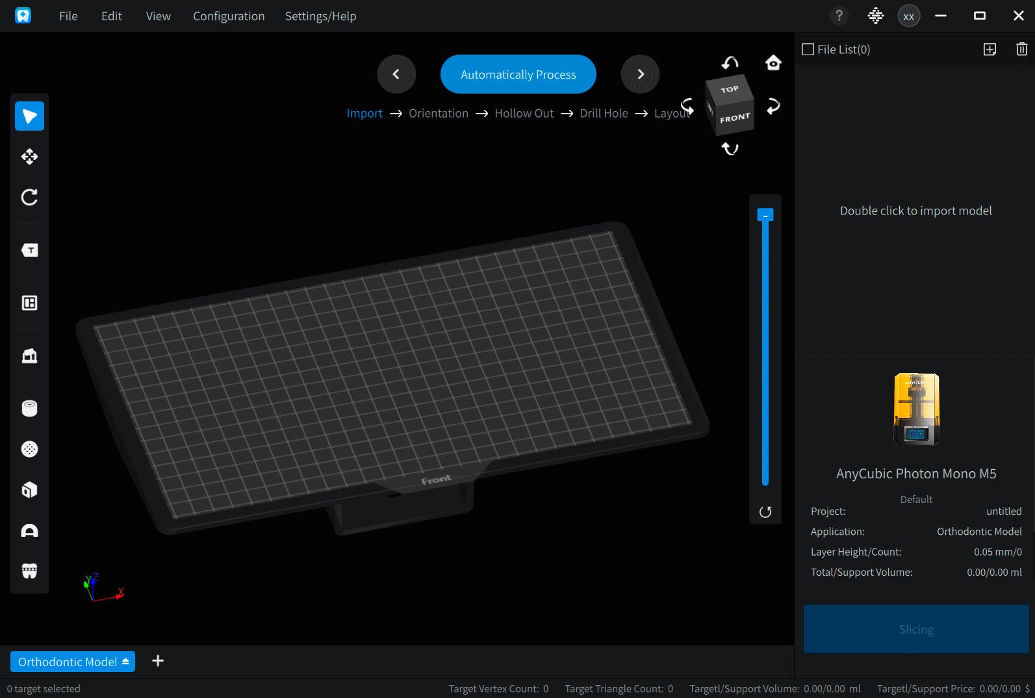Select the Drill Hole workflow step
The height and width of the screenshot is (698, 1035).
click(604, 113)
